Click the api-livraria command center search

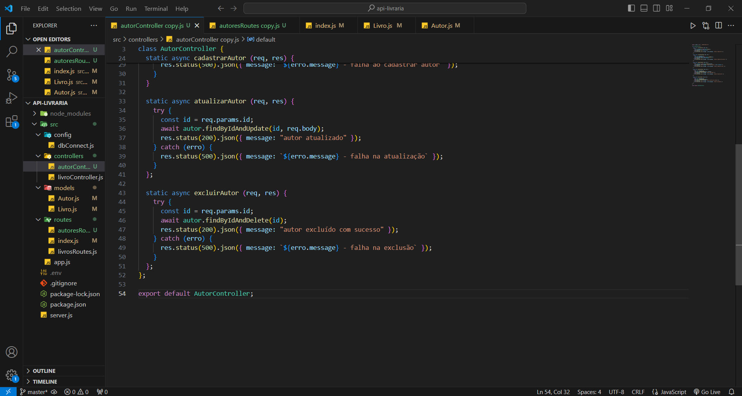(x=385, y=8)
